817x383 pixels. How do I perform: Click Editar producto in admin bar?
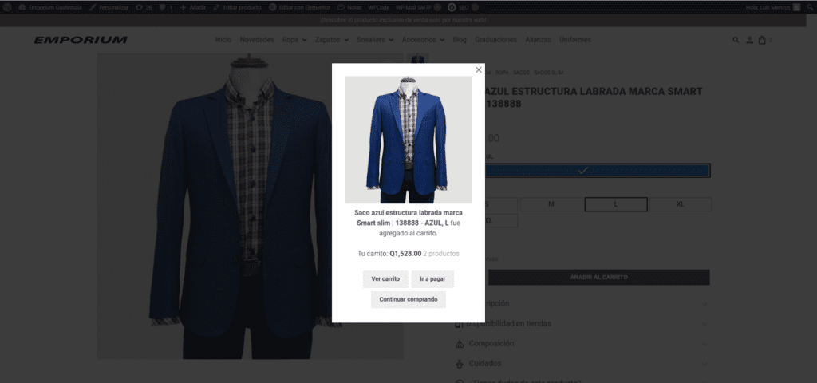(x=238, y=7)
